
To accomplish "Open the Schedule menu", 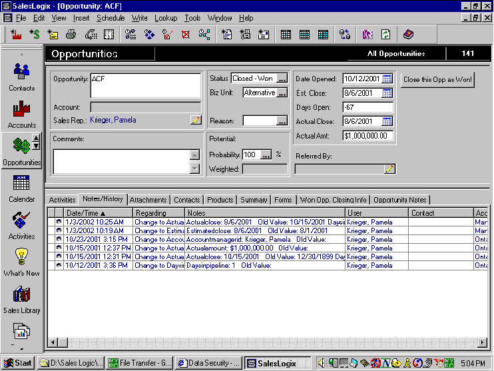I will point(111,18).
